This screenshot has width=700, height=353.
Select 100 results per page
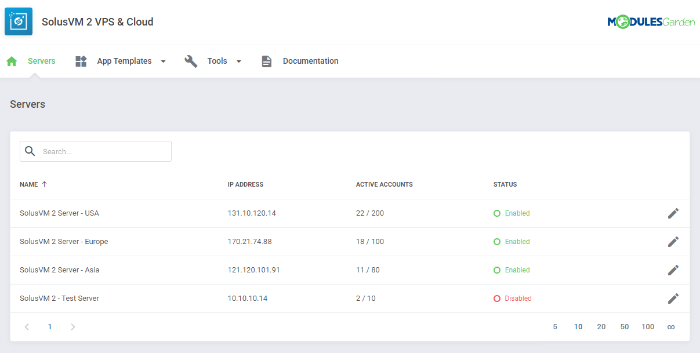pyautogui.click(x=648, y=326)
